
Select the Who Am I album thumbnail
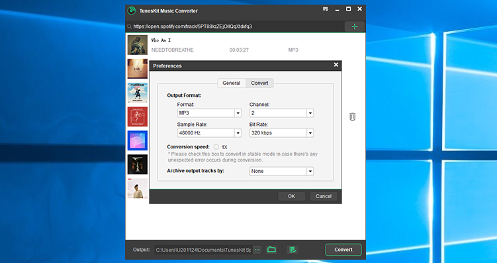tap(138, 45)
